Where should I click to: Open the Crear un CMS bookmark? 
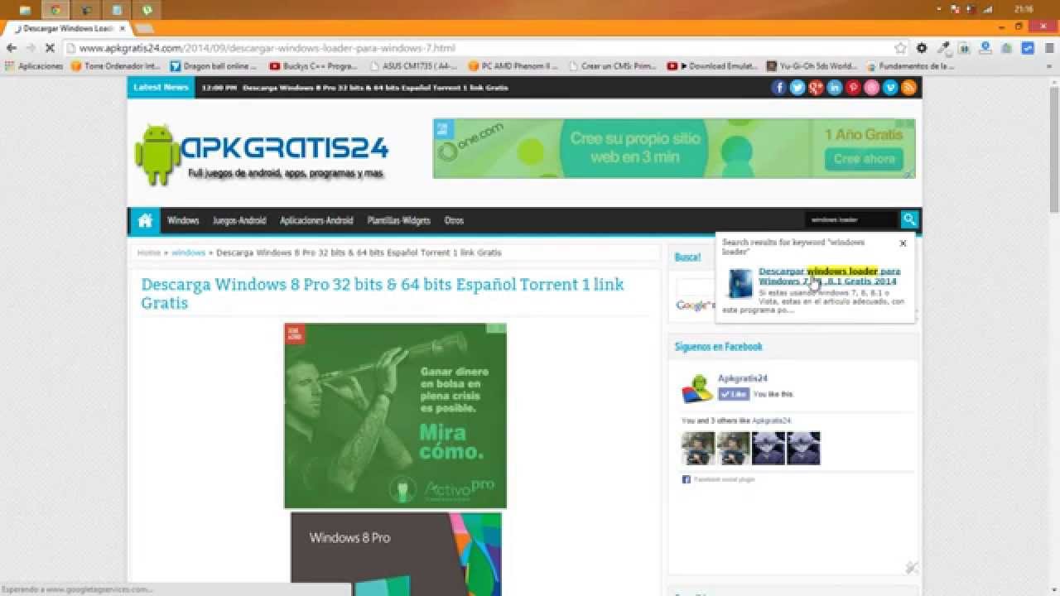tap(613, 66)
